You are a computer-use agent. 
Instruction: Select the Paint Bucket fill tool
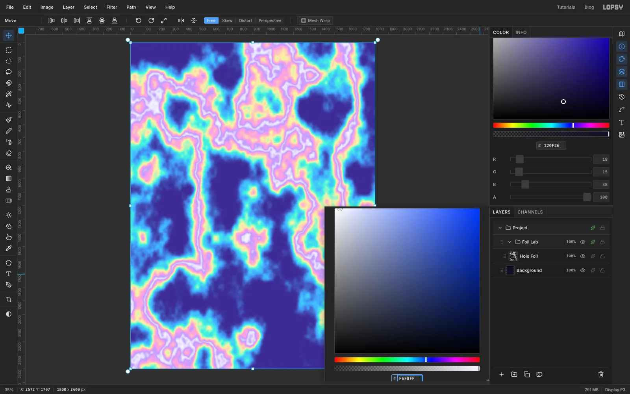click(9, 167)
